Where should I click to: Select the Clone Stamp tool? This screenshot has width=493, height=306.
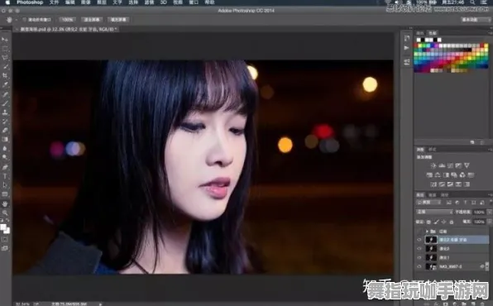point(5,112)
